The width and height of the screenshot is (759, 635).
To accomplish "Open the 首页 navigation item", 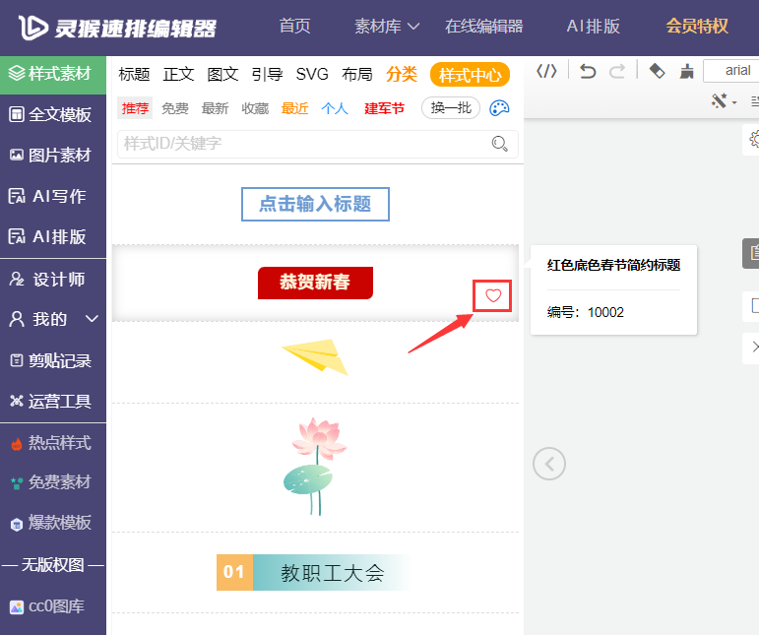I will (x=294, y=26).
